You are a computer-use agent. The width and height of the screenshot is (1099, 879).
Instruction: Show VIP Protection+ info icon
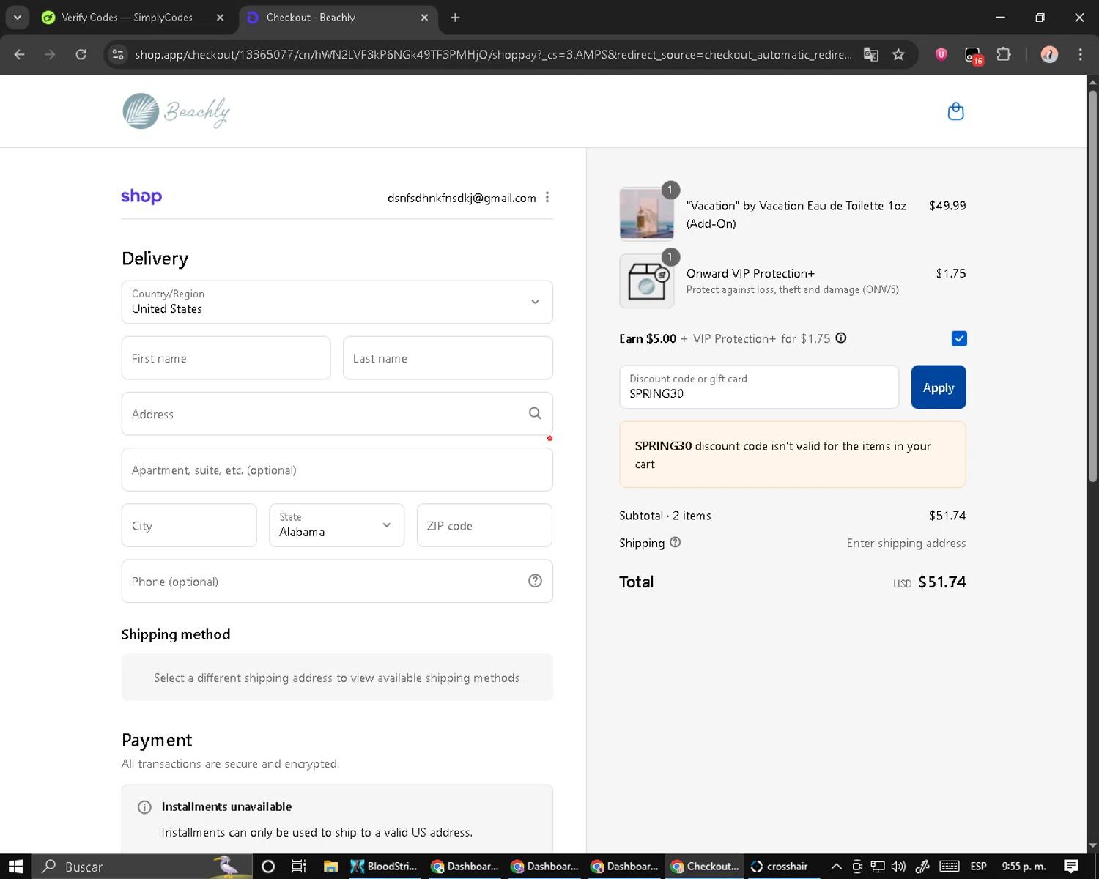coord(841,338)
